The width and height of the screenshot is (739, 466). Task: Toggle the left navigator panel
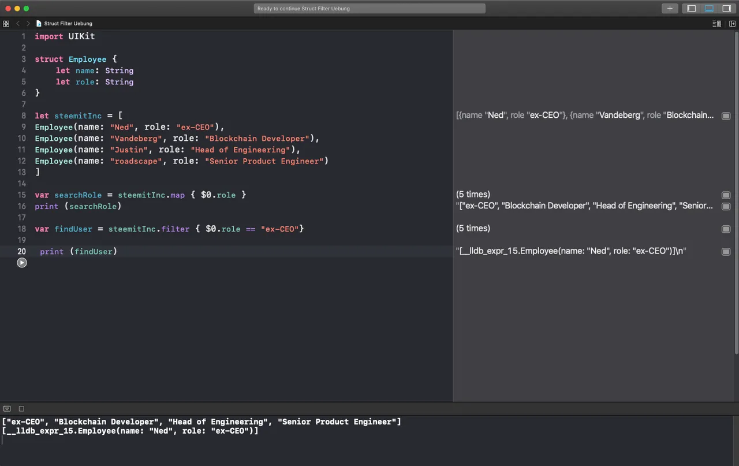click(691, 8)
